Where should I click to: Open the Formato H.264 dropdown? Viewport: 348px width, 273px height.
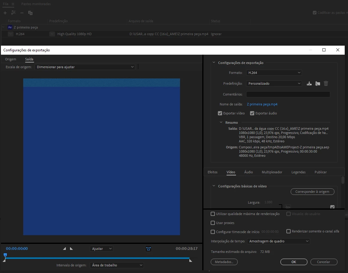274,73
